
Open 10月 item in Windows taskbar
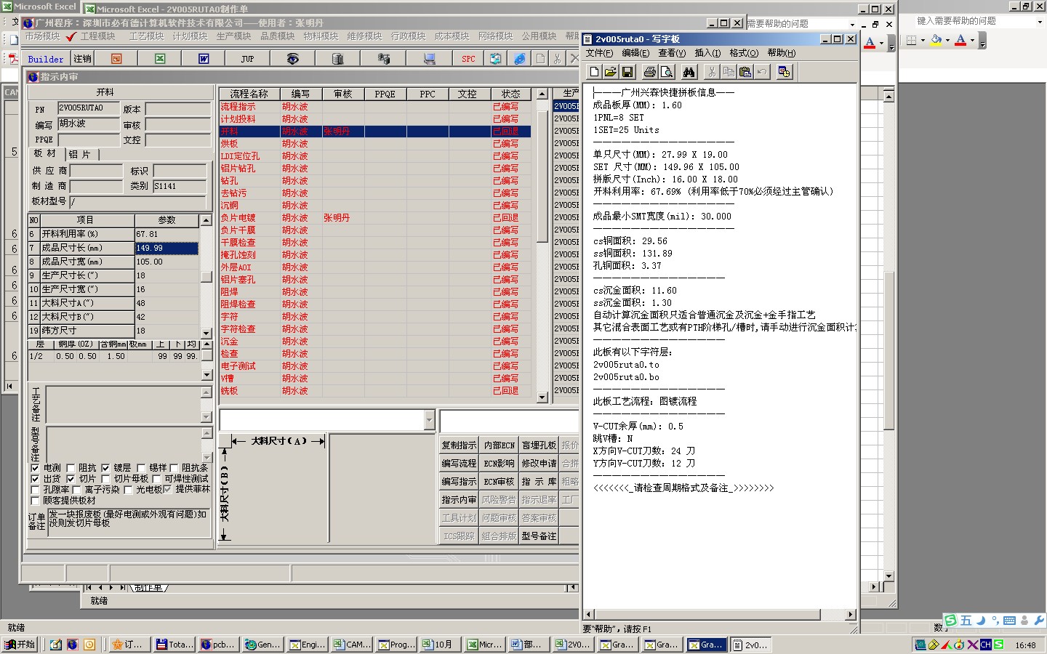click(441, 645)
